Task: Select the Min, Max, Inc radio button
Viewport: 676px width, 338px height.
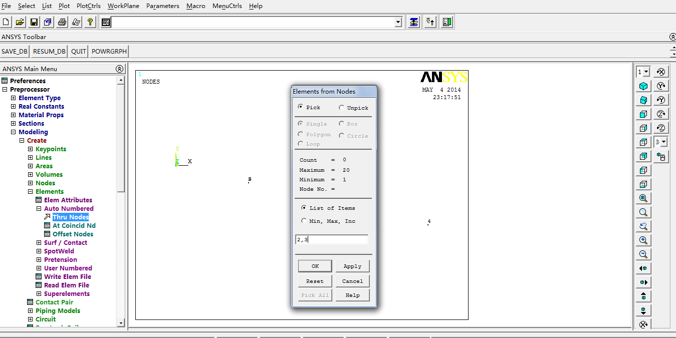Action: 304,220
